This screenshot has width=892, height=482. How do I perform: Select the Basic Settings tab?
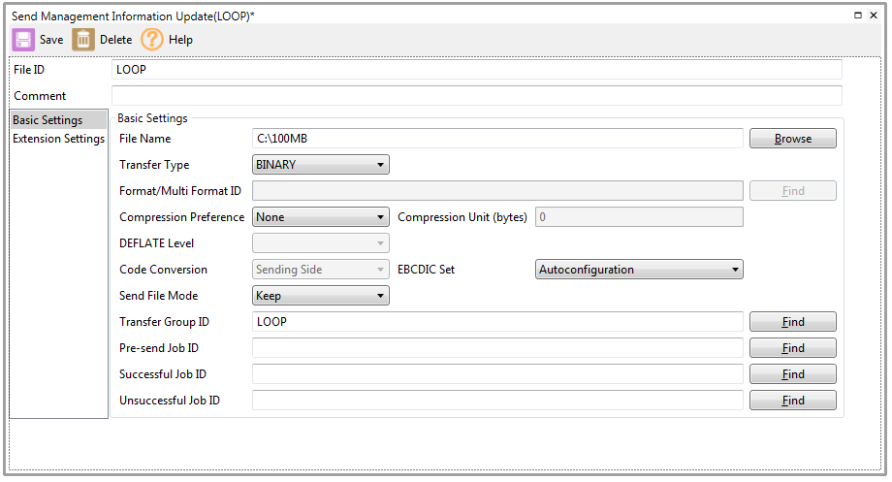coord(48,120)
